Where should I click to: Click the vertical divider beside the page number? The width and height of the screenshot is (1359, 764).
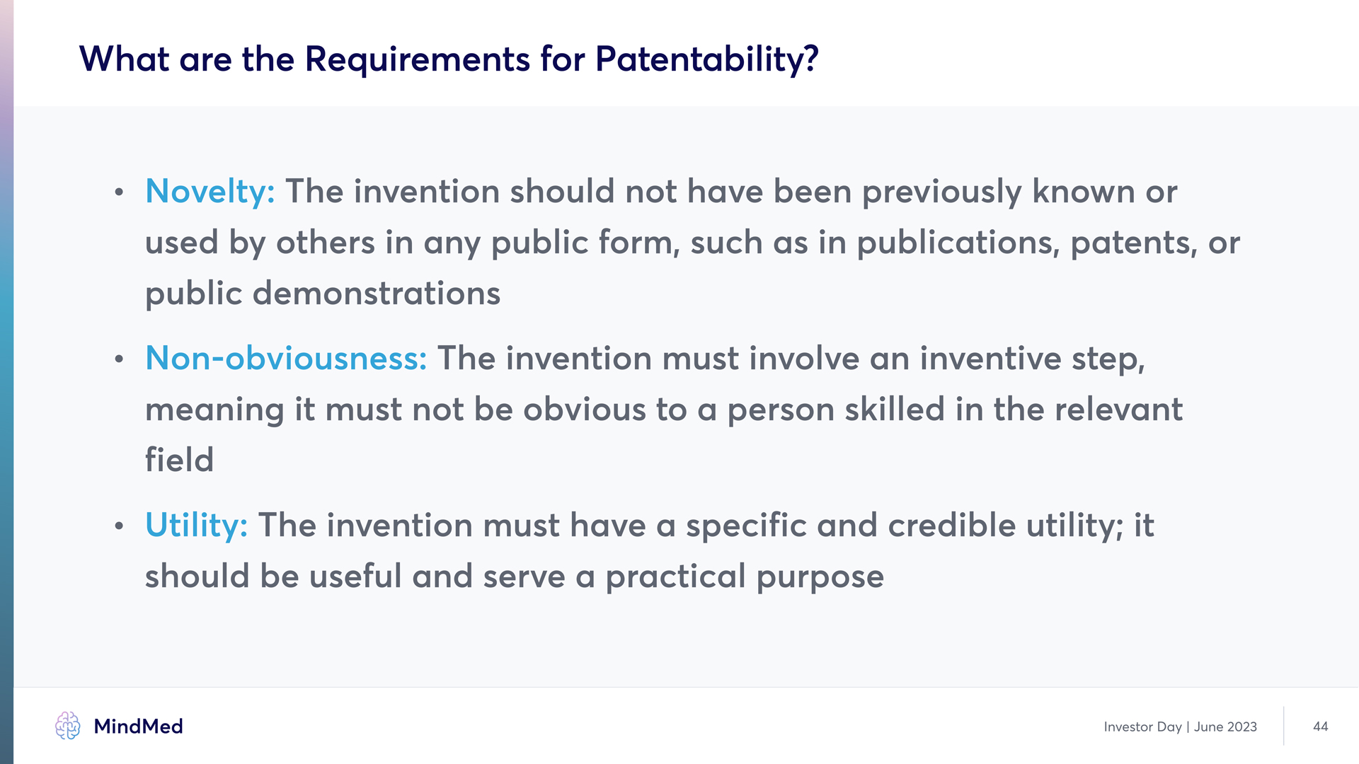[x=1283, y=726]
